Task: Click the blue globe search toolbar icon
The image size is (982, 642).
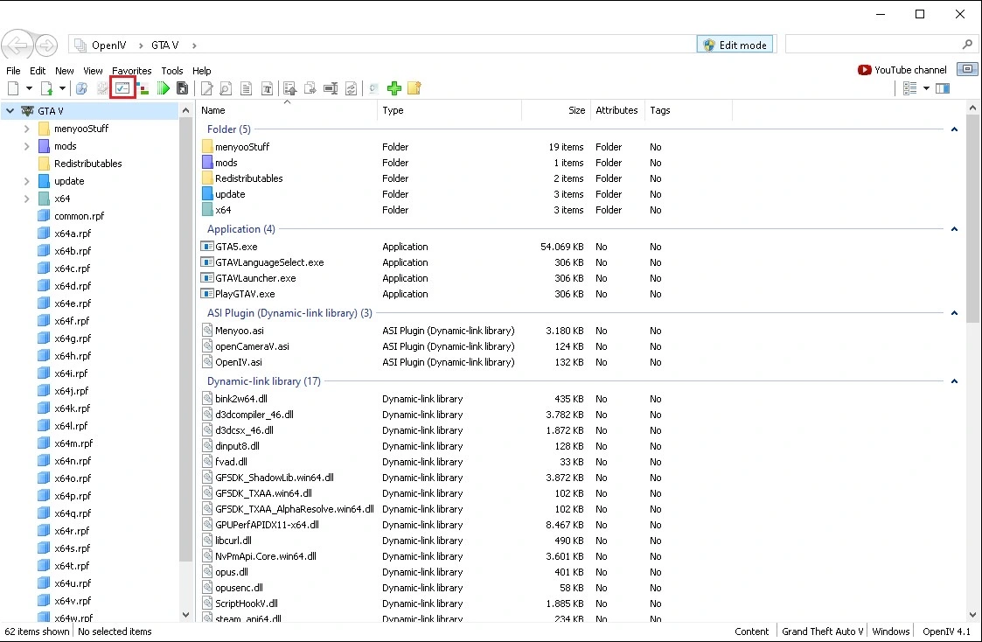Action: (81, 88)
